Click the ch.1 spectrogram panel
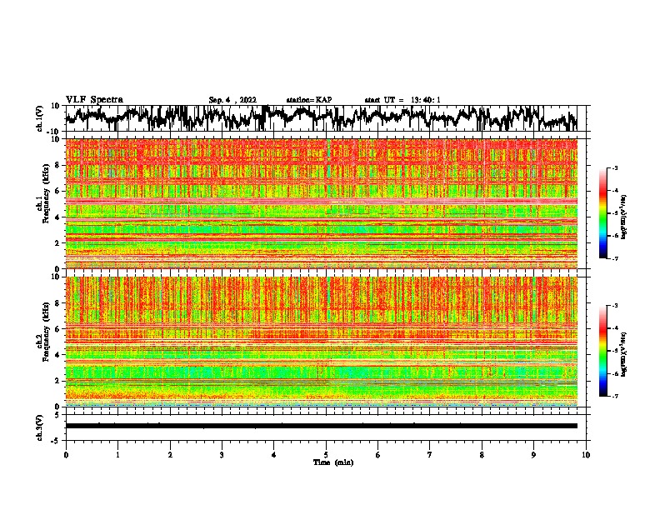Viewport: 660px width, 510px height. click(322, 203)
